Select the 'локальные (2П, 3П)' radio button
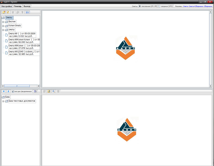Viewport: 214px width, 166px height. tap(140, 6)
